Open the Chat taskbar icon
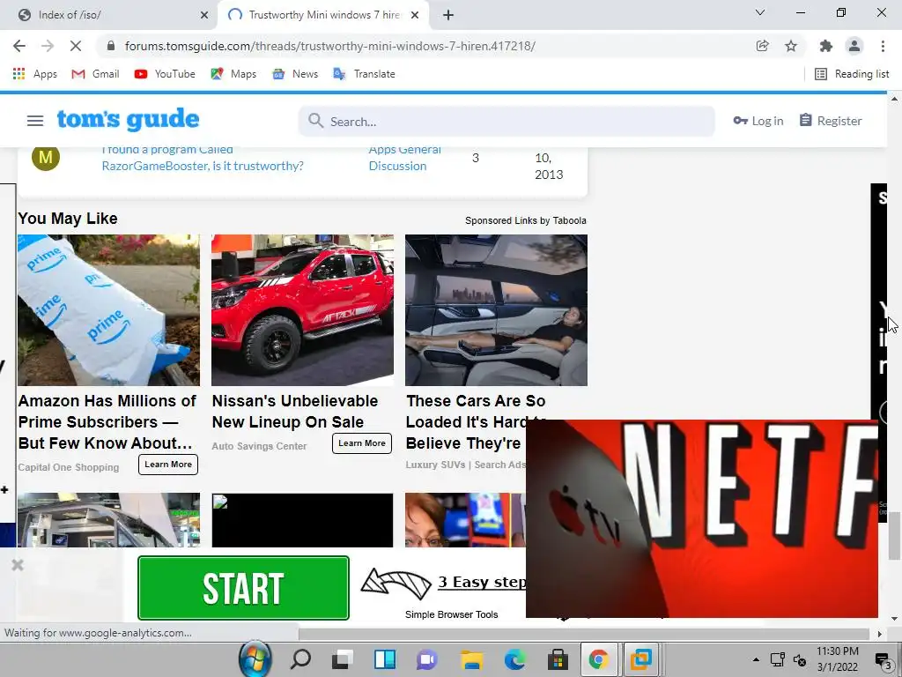 point(427,659)
